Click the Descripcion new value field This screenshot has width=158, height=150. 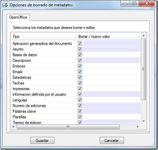112,60
